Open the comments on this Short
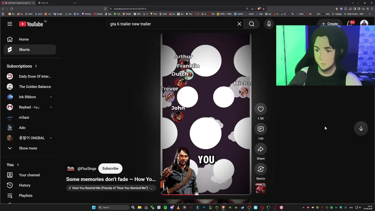This screenshot has width=375, height=211. 260,129
